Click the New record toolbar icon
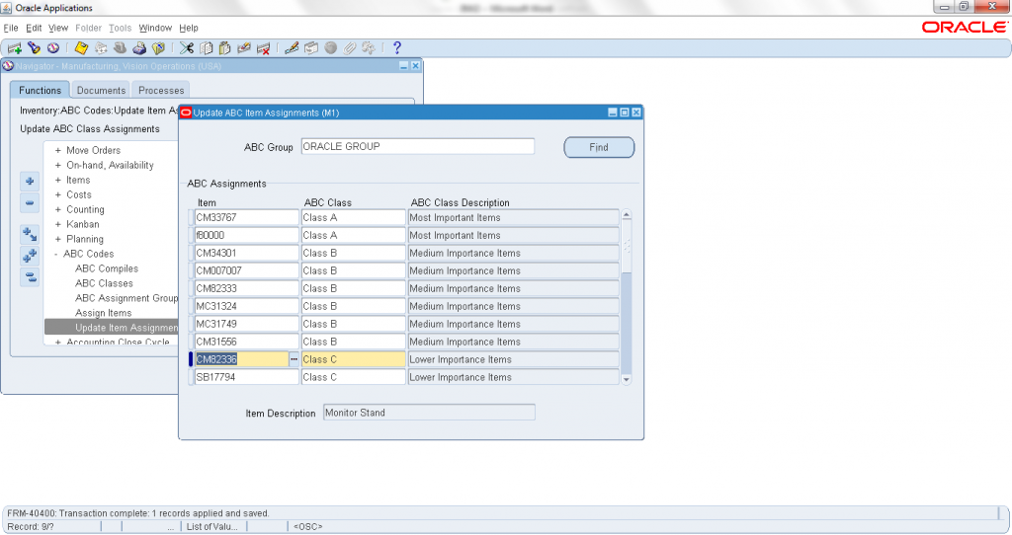The height and width of the screenshot is (535, 1012). pos(14,47)
